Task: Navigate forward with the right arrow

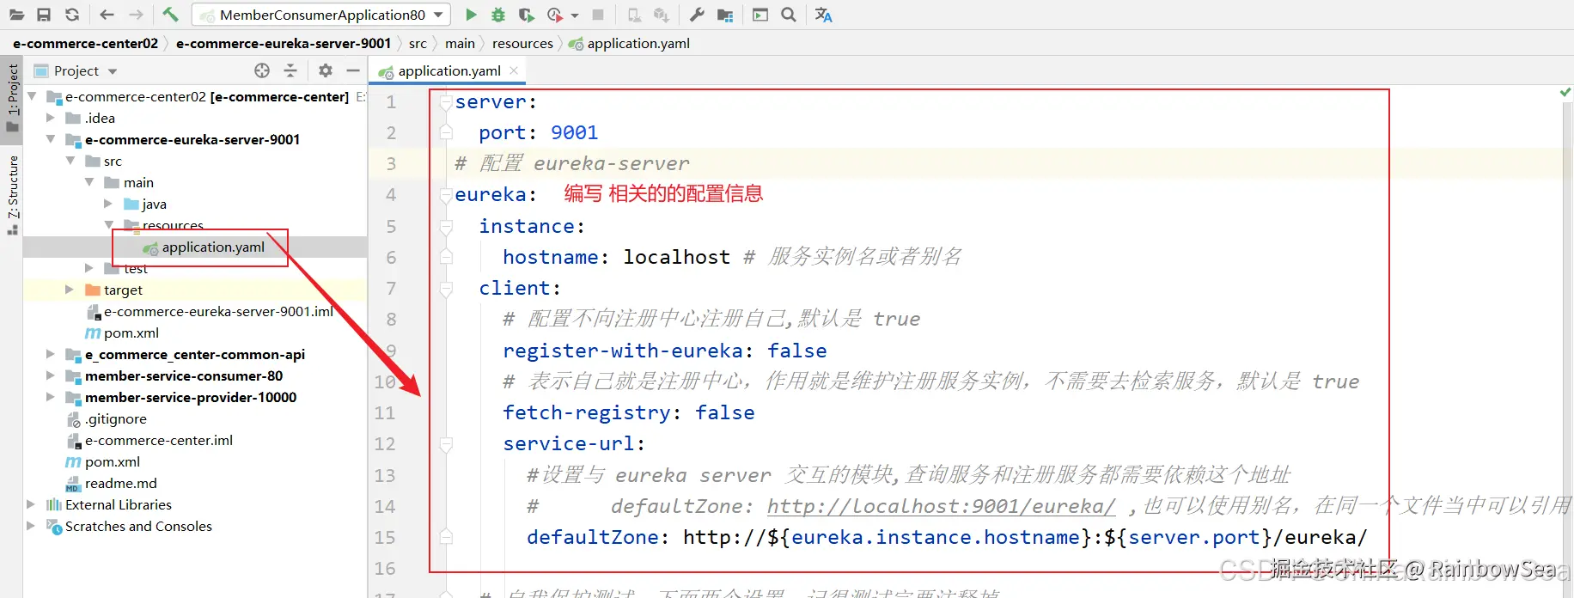Action: (136, 15)
